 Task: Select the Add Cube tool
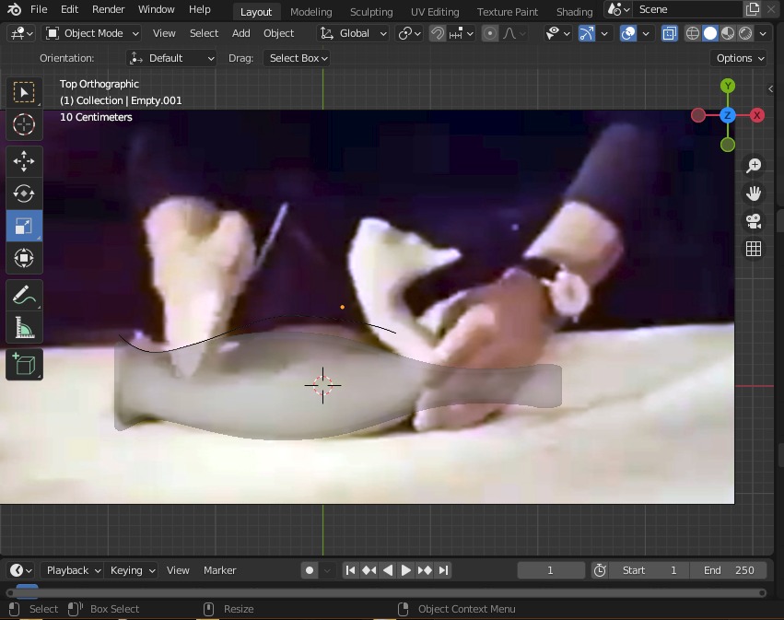click(x=24, y=365)
